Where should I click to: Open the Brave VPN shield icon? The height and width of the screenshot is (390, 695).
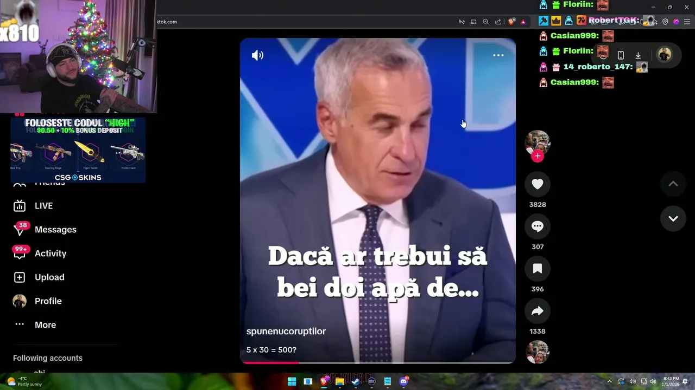point(665,22)
